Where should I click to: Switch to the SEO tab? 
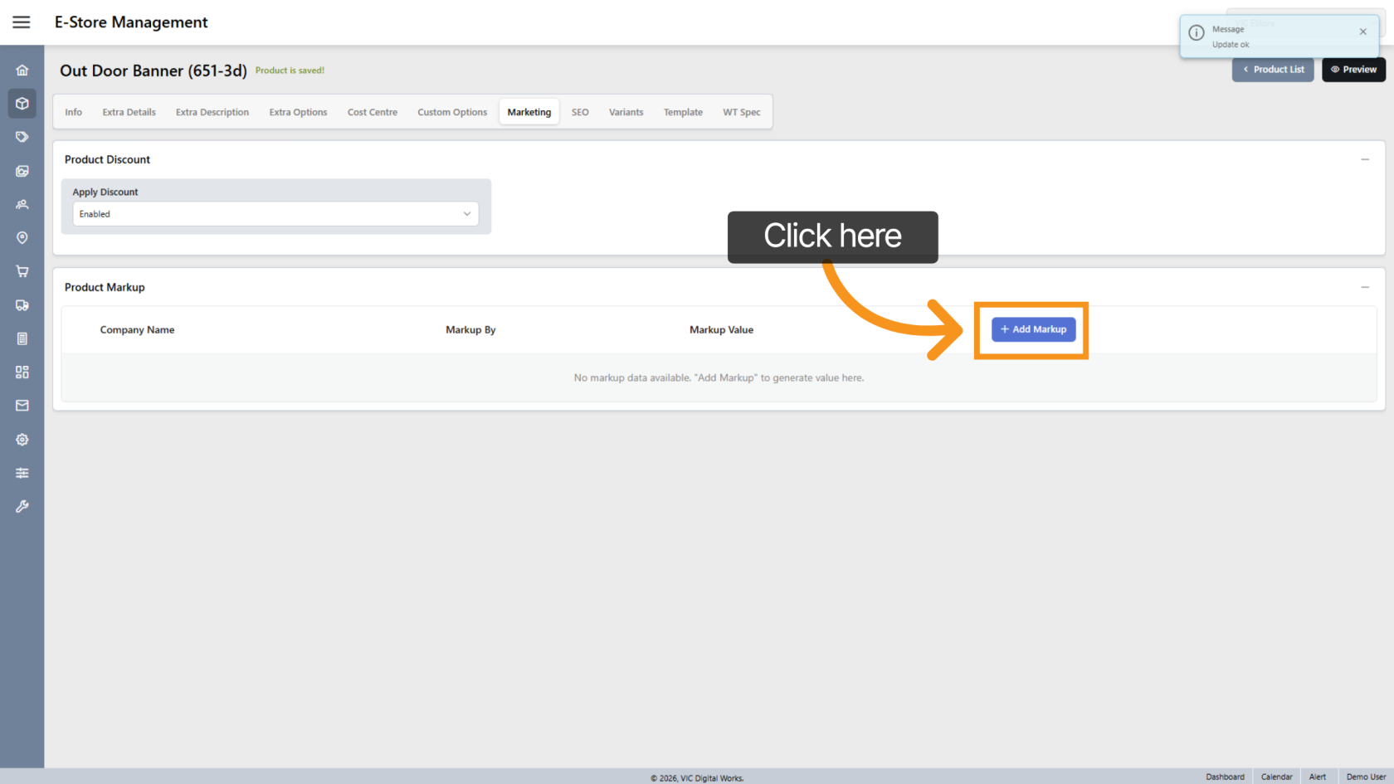[580, 112]
